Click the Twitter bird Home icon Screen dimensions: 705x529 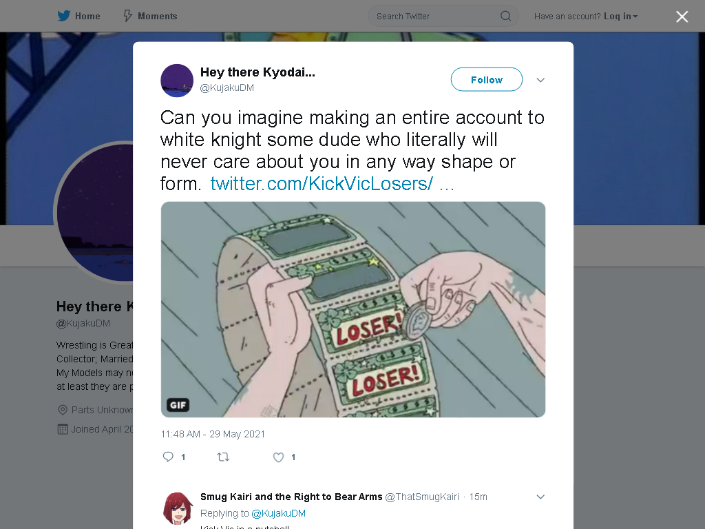(64, 17)
